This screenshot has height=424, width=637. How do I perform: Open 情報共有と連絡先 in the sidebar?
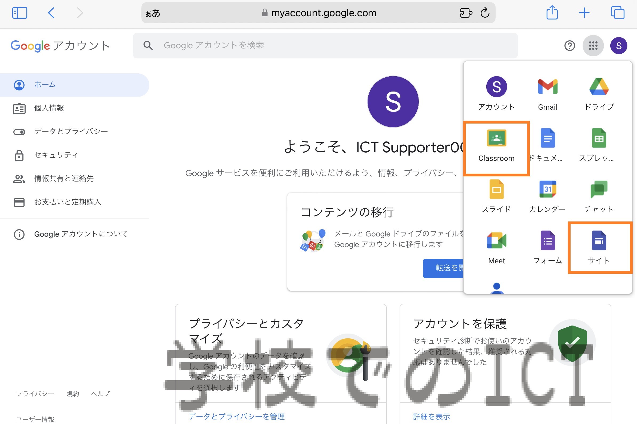pos(74,179)
